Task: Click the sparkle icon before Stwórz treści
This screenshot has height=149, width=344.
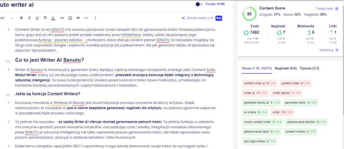Action: pyautogui.click(x=183, y=18)
